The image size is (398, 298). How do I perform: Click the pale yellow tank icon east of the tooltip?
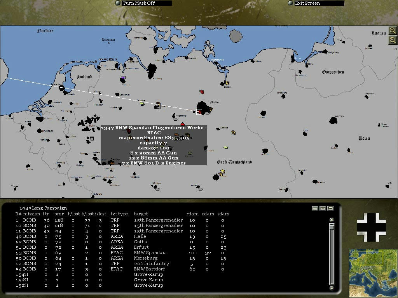[x=225, y=147]
